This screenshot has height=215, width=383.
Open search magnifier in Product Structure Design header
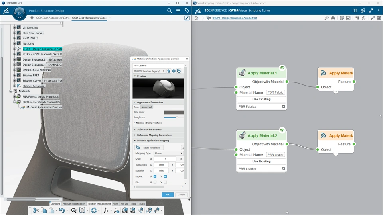pos(170,11)
